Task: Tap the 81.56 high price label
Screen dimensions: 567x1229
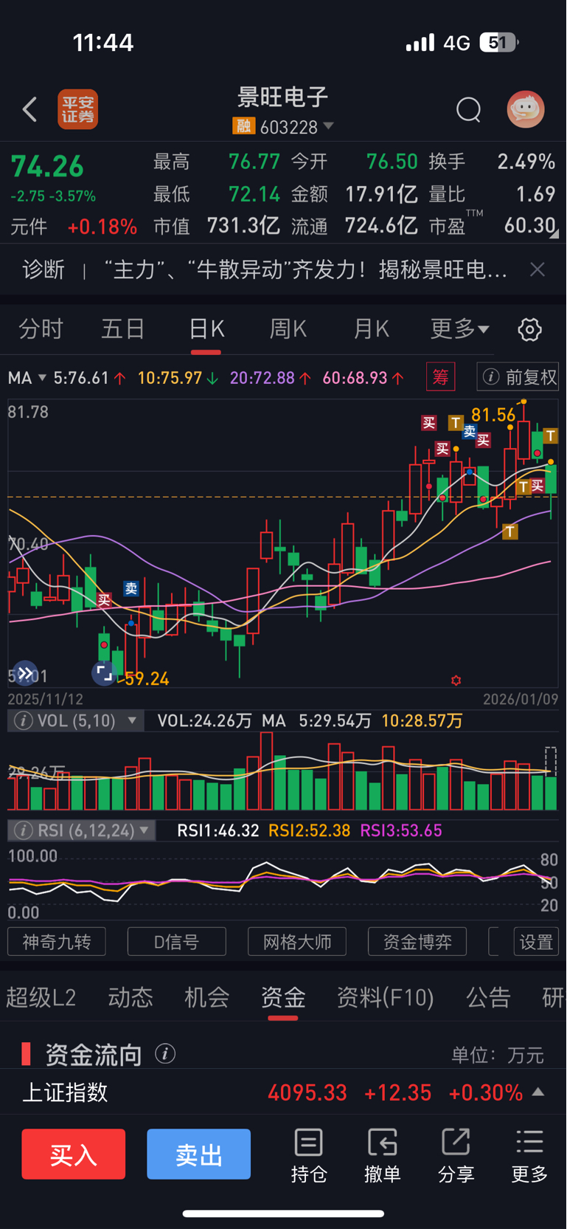Action: point(493,415)
